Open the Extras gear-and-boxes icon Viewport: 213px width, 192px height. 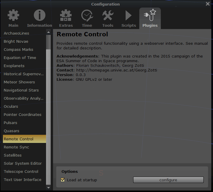pyautogui.click(x=66, y=15)
